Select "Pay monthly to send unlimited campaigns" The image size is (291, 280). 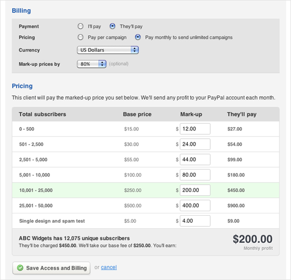coord(138,37)
